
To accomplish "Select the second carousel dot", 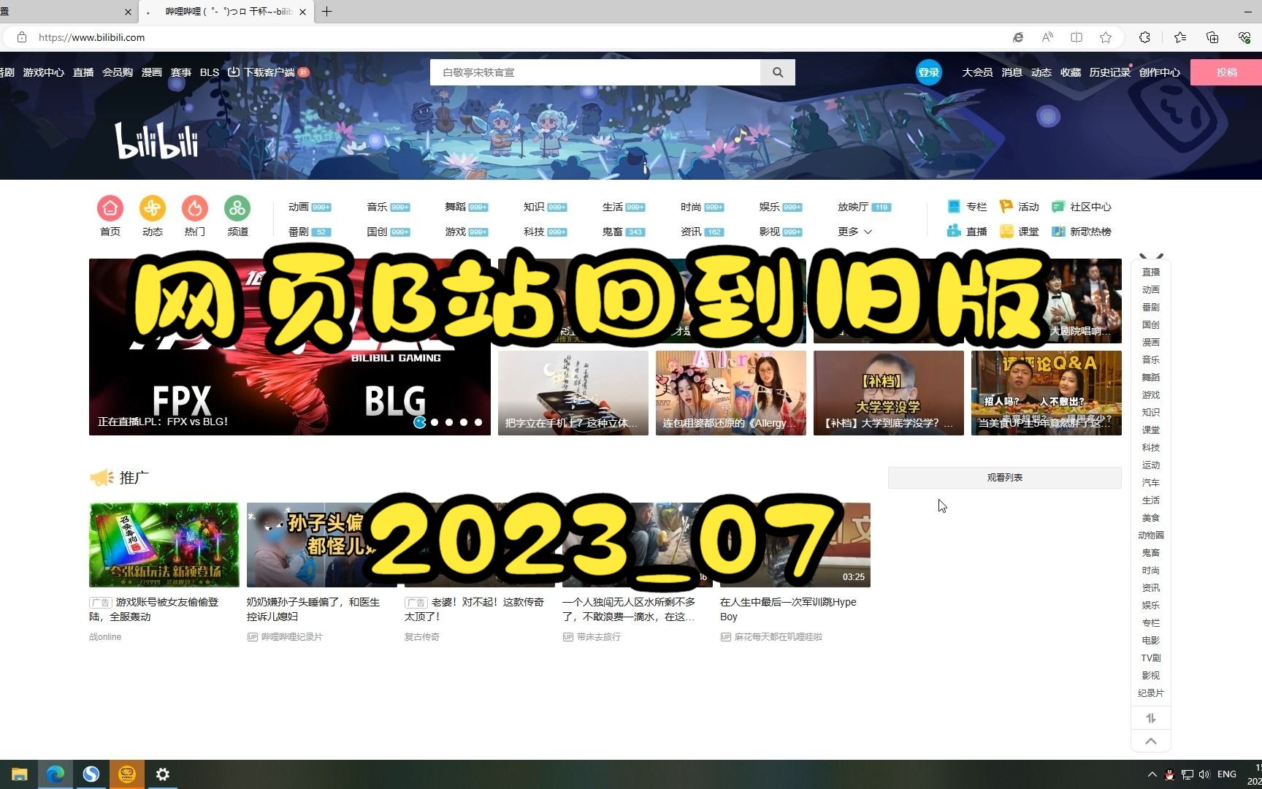I will pyautogui.click(x=435, y=422).
